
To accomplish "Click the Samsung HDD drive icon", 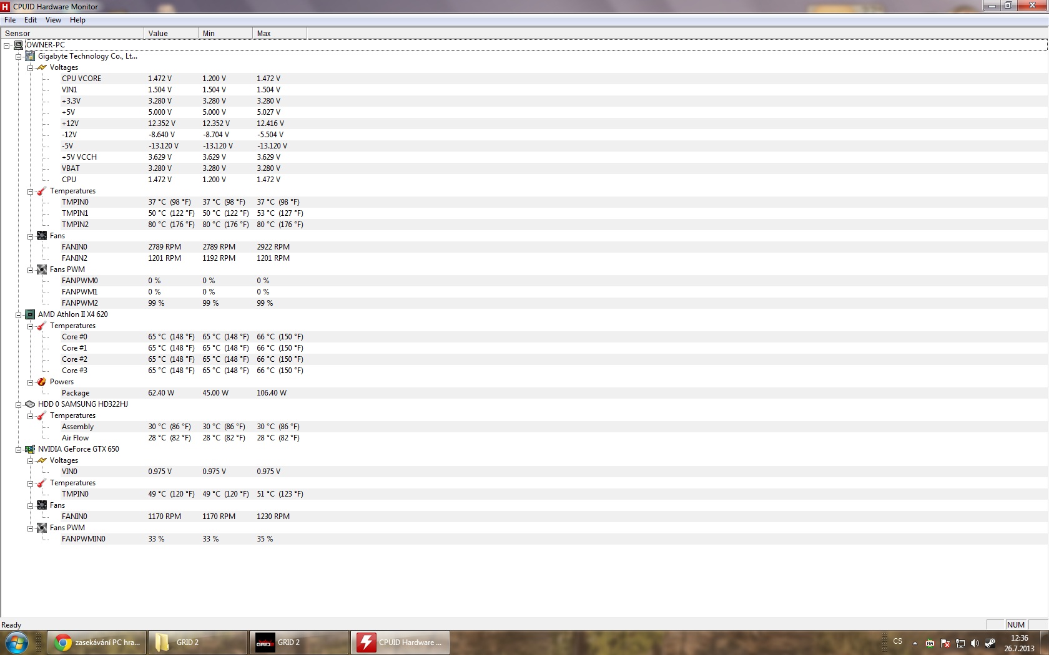I will coord(30,404).
